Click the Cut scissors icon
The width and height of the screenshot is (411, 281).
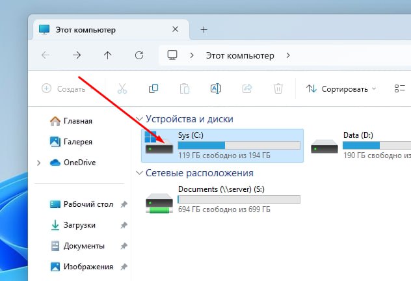coord(122,88)
